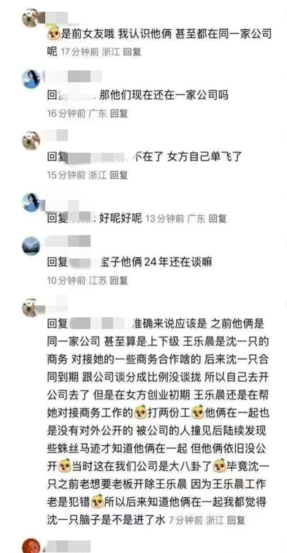The height and width of the screenshot is (553, 287).
Task: Select comment text "那他们现在还在一家公司吗"
Action: pyautogui.click(x=164, y=96)
